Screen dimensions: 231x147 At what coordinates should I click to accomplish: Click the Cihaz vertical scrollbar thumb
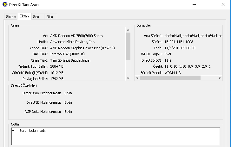128,46
